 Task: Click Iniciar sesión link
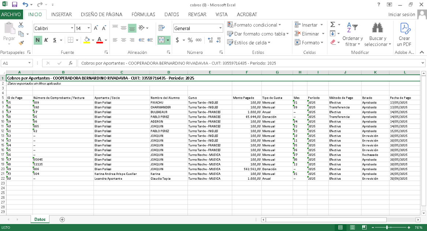tap(401, 15)
